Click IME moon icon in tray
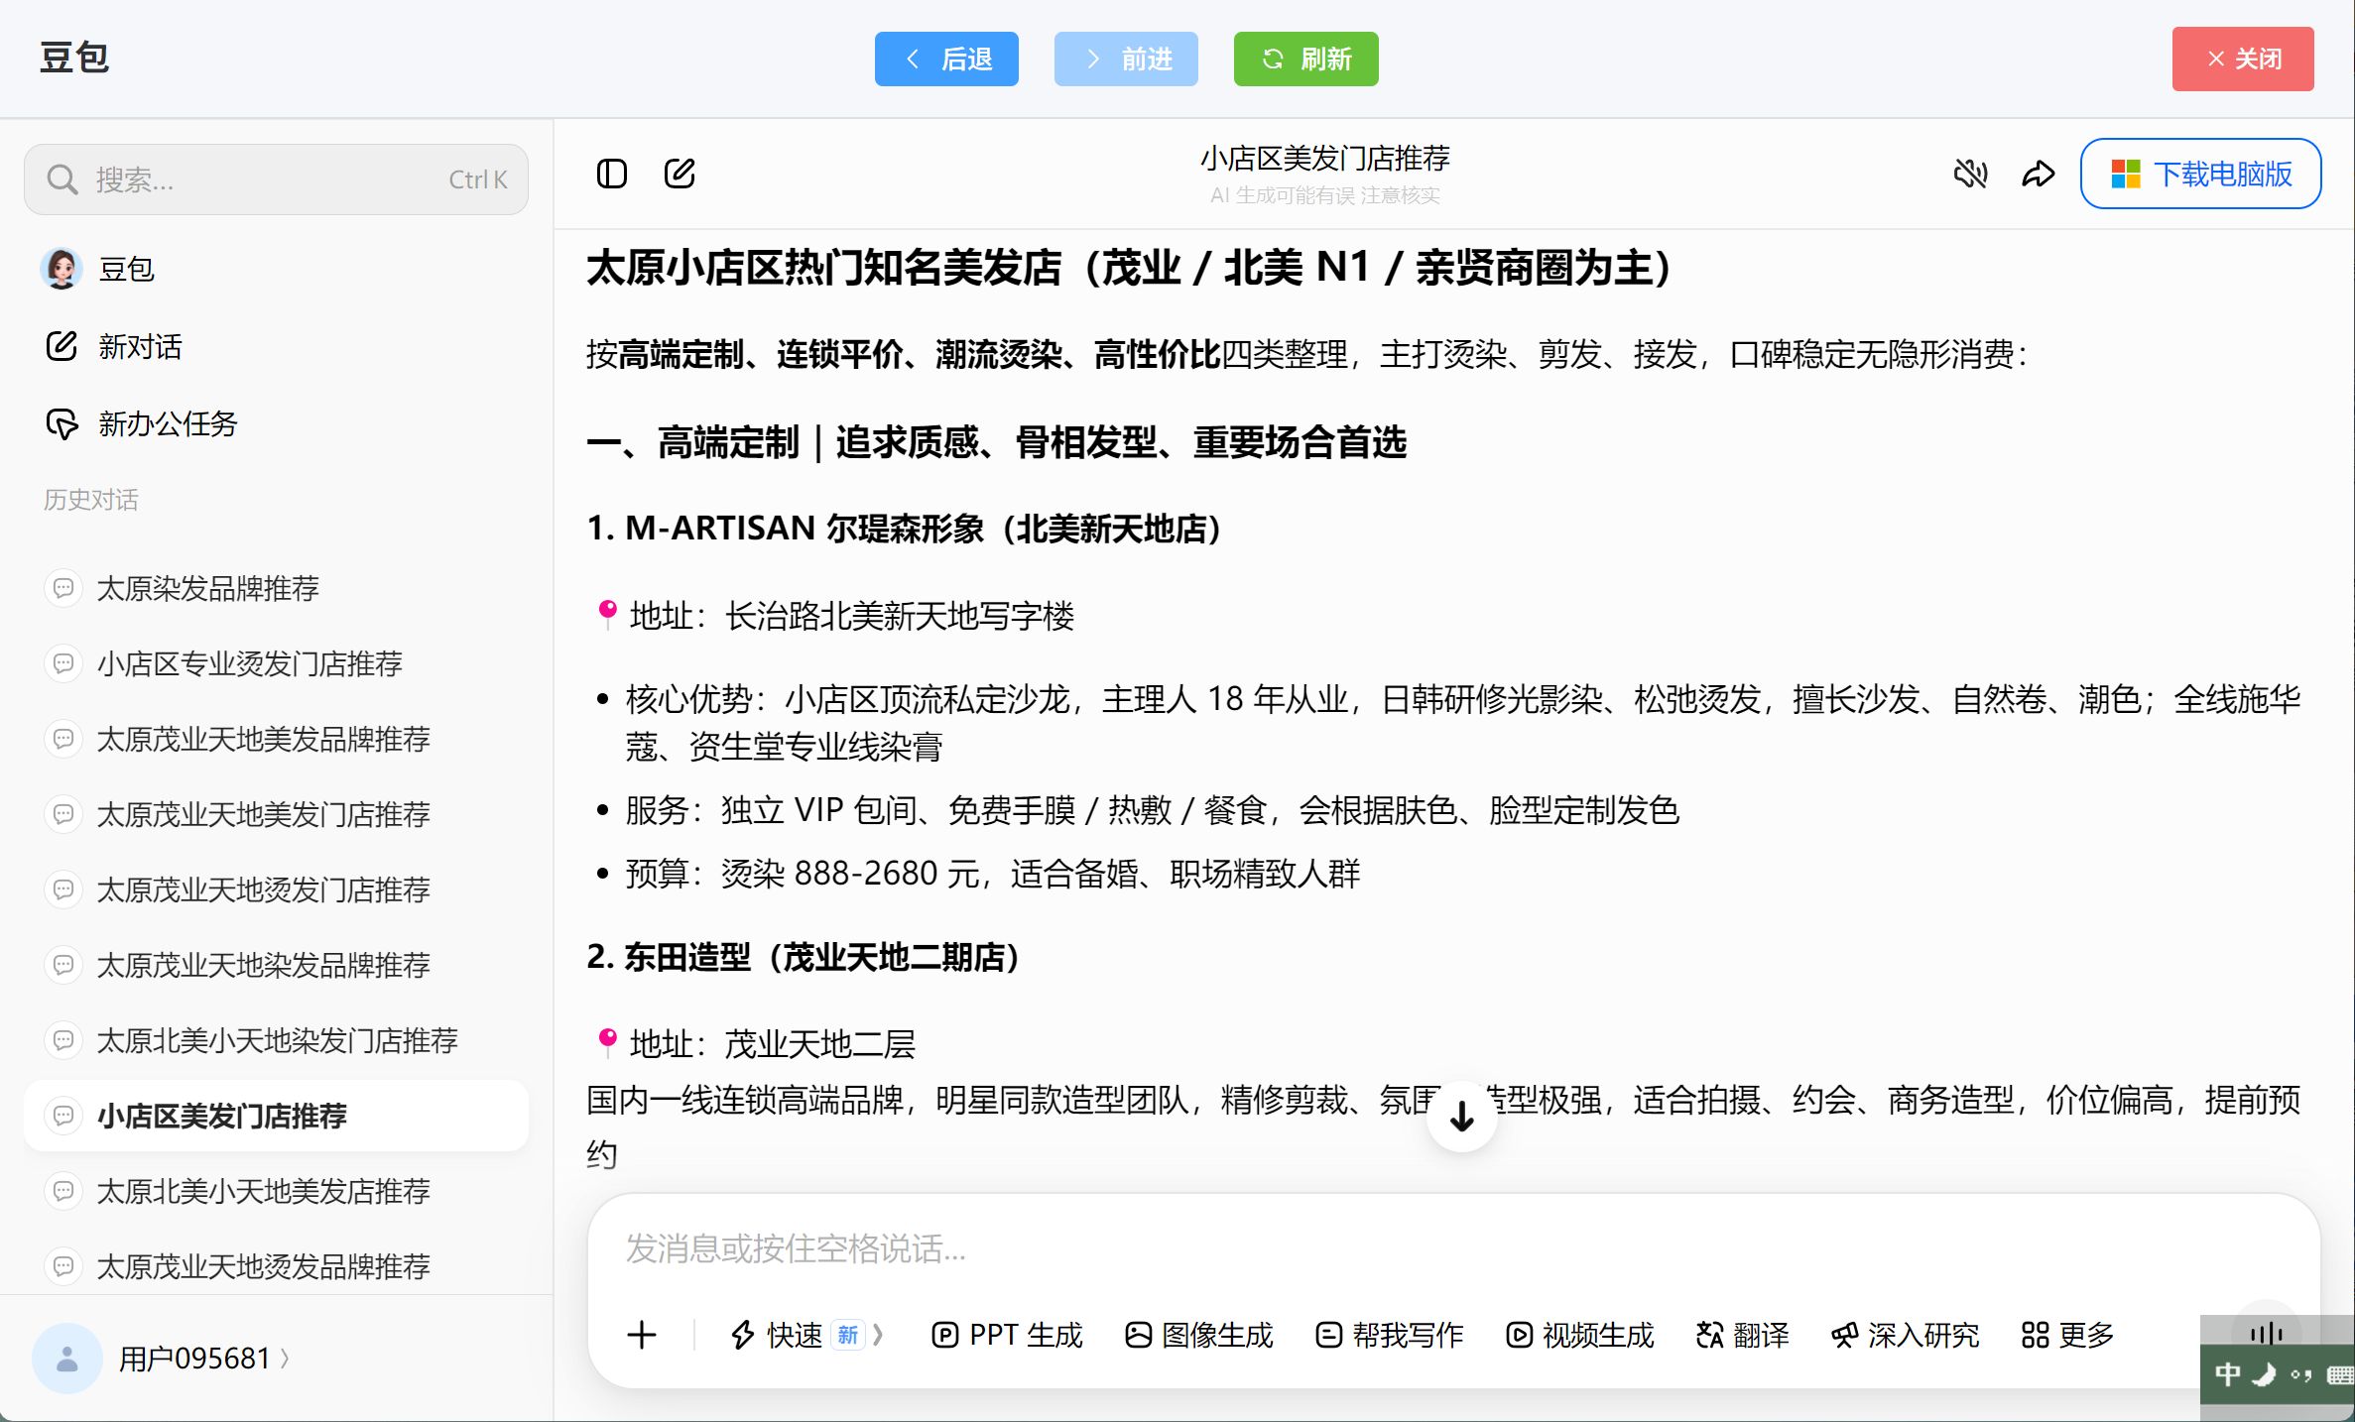The width and height of the screenshot is (2355, 1422). pyautogui.click(x=2264, y=1374)
